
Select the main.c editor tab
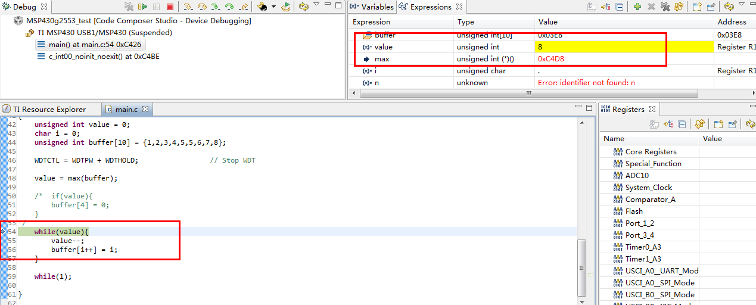pyautogui.click(x=126, y=109)
